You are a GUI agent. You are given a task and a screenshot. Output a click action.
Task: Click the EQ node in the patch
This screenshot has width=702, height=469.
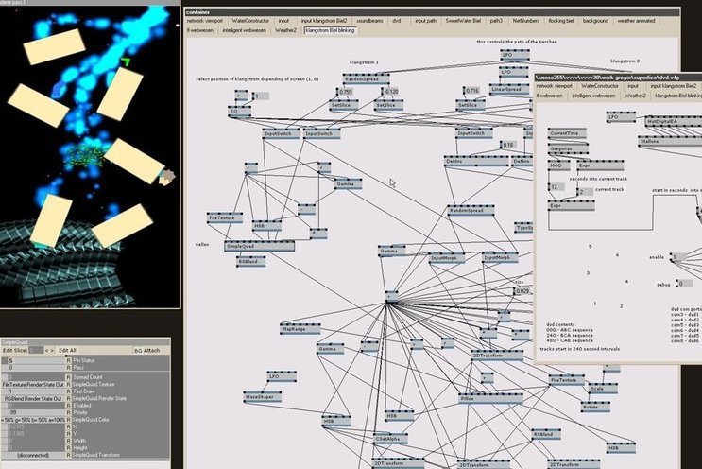(x=233, y=111)
